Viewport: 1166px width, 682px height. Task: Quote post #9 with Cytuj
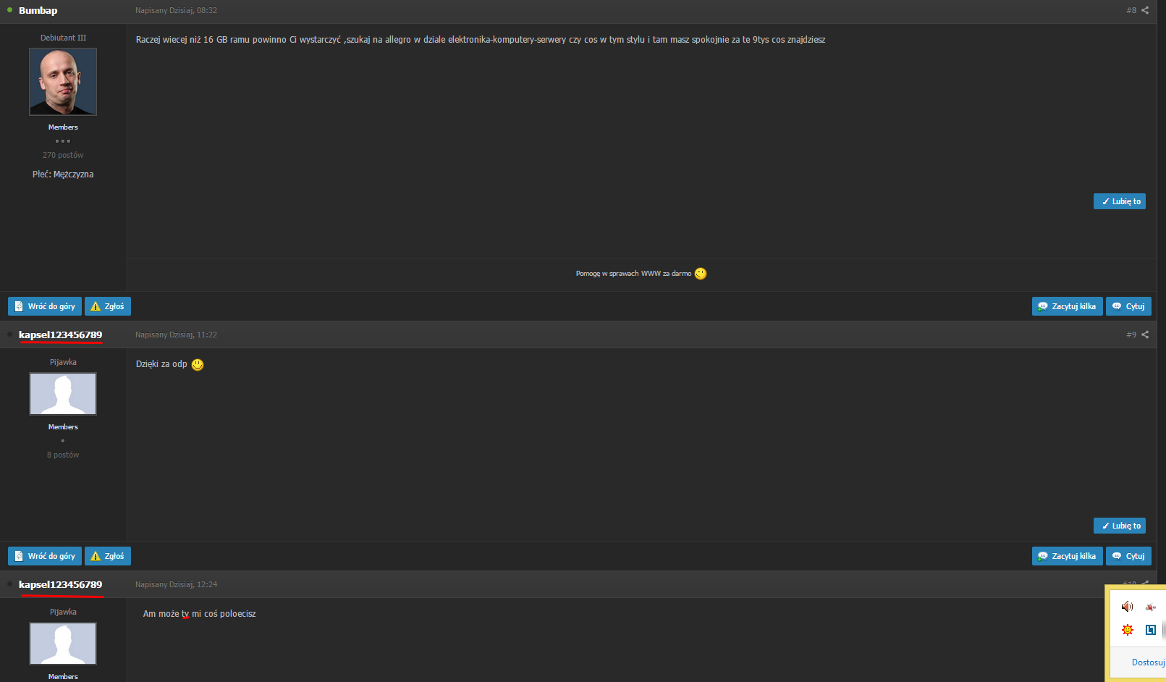1128,556
